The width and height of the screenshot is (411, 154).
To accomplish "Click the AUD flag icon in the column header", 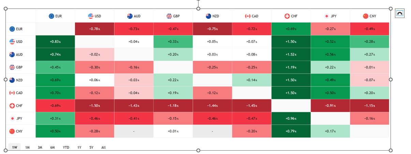I will point(130,16).
